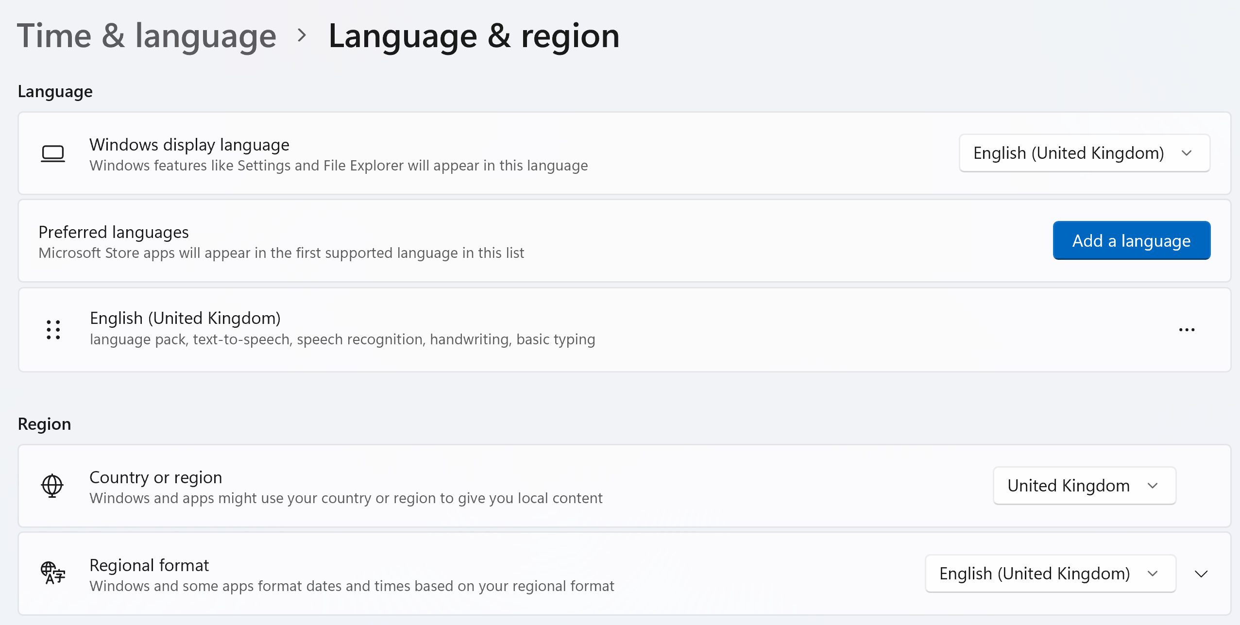Click the 'Windows display language' label

[x=189, y=144]
